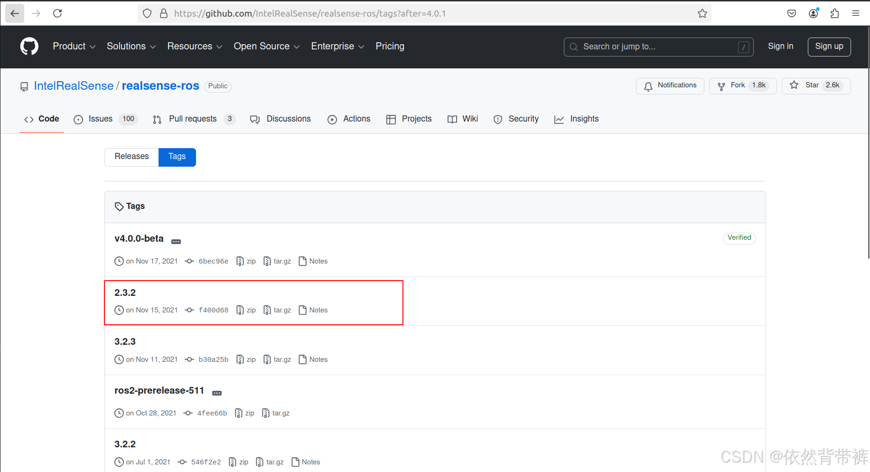Expand the Resources dropdown menu

(x=195, y=47)
